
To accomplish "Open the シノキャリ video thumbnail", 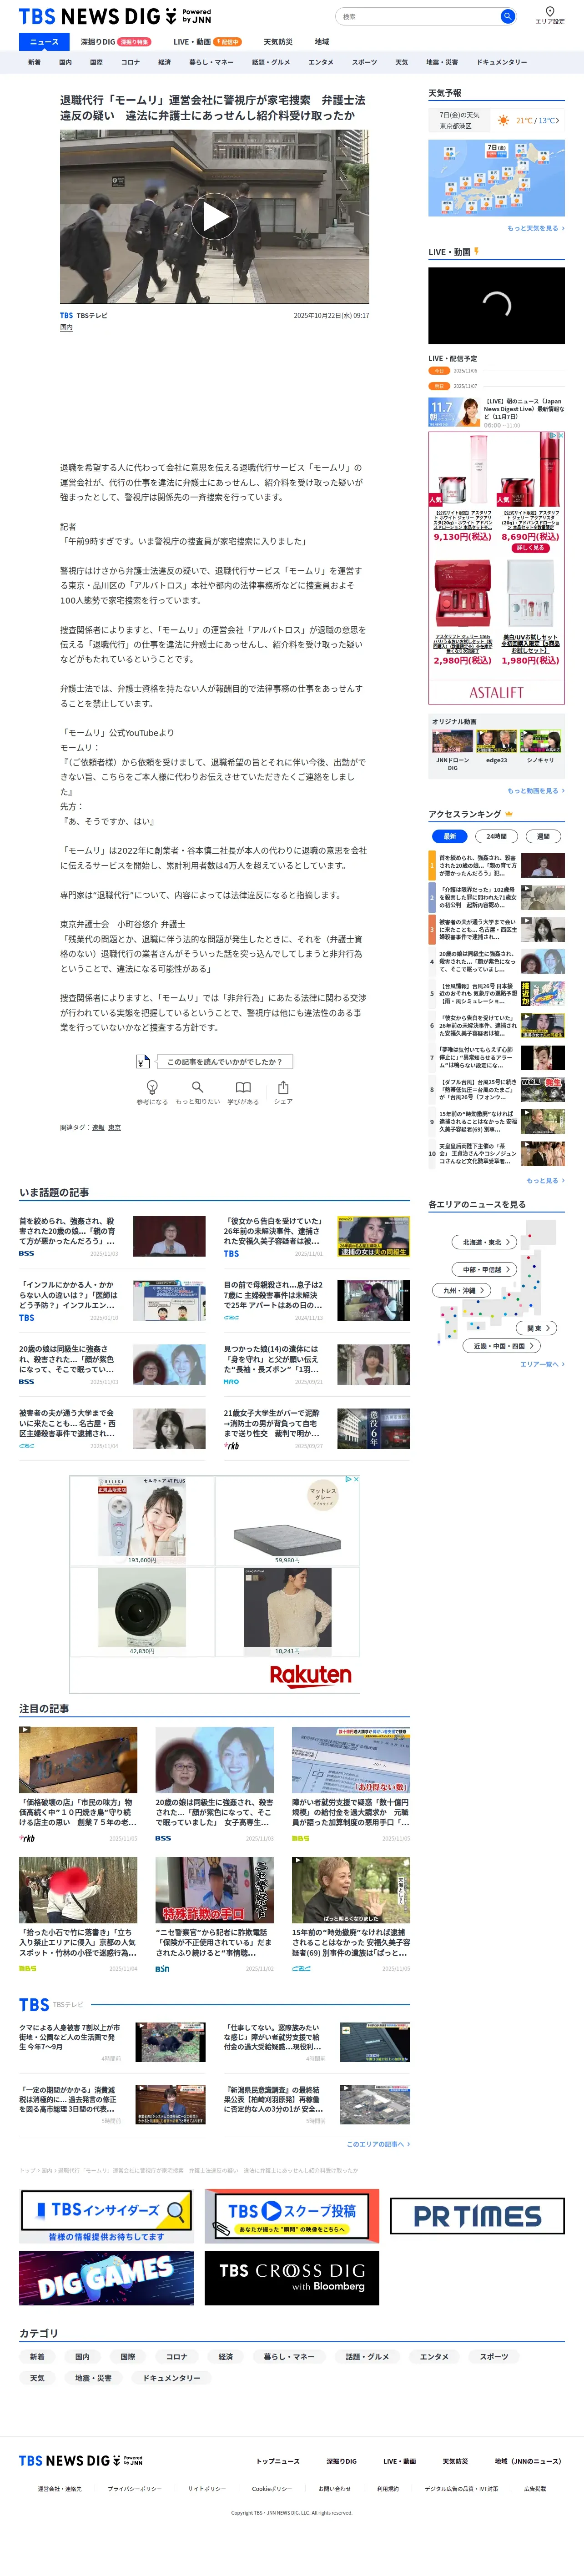I will (x=540, y=742).
